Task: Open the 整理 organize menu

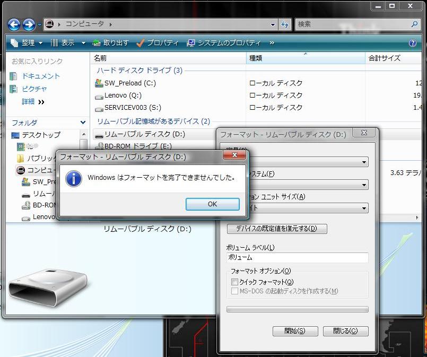Action: click(x=27, y=43)
